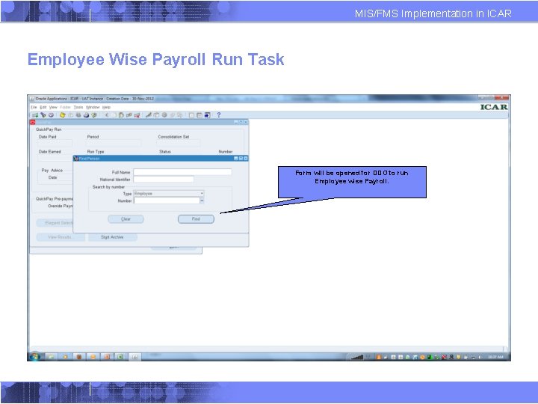Click Period field in QuickPay window
Screen dimensions: 538x404
click(x=114, y=143)
